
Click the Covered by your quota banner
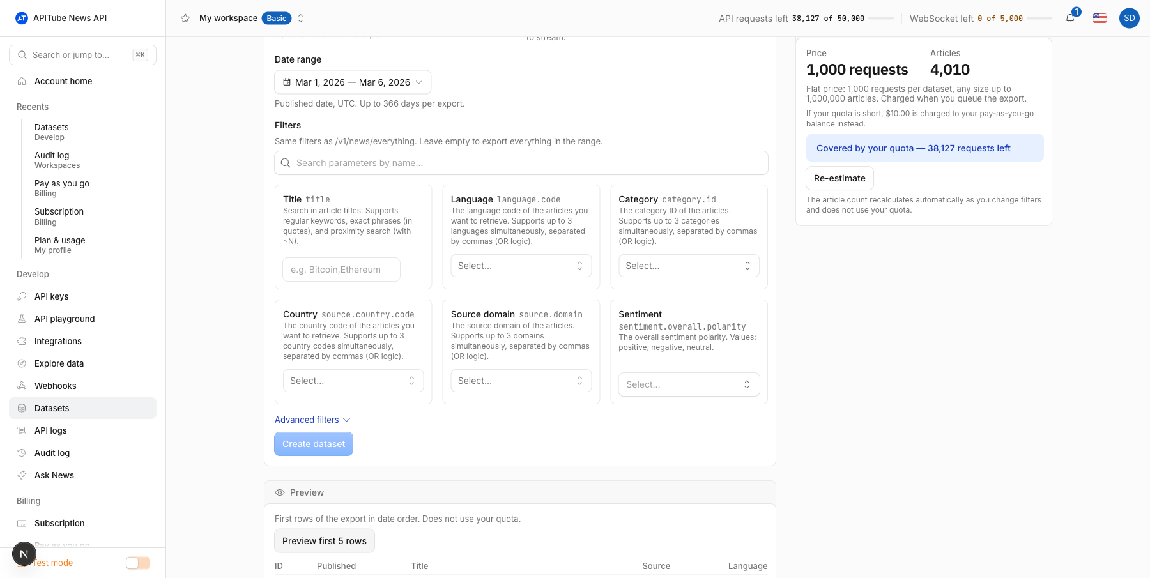[x=924, y=148]
